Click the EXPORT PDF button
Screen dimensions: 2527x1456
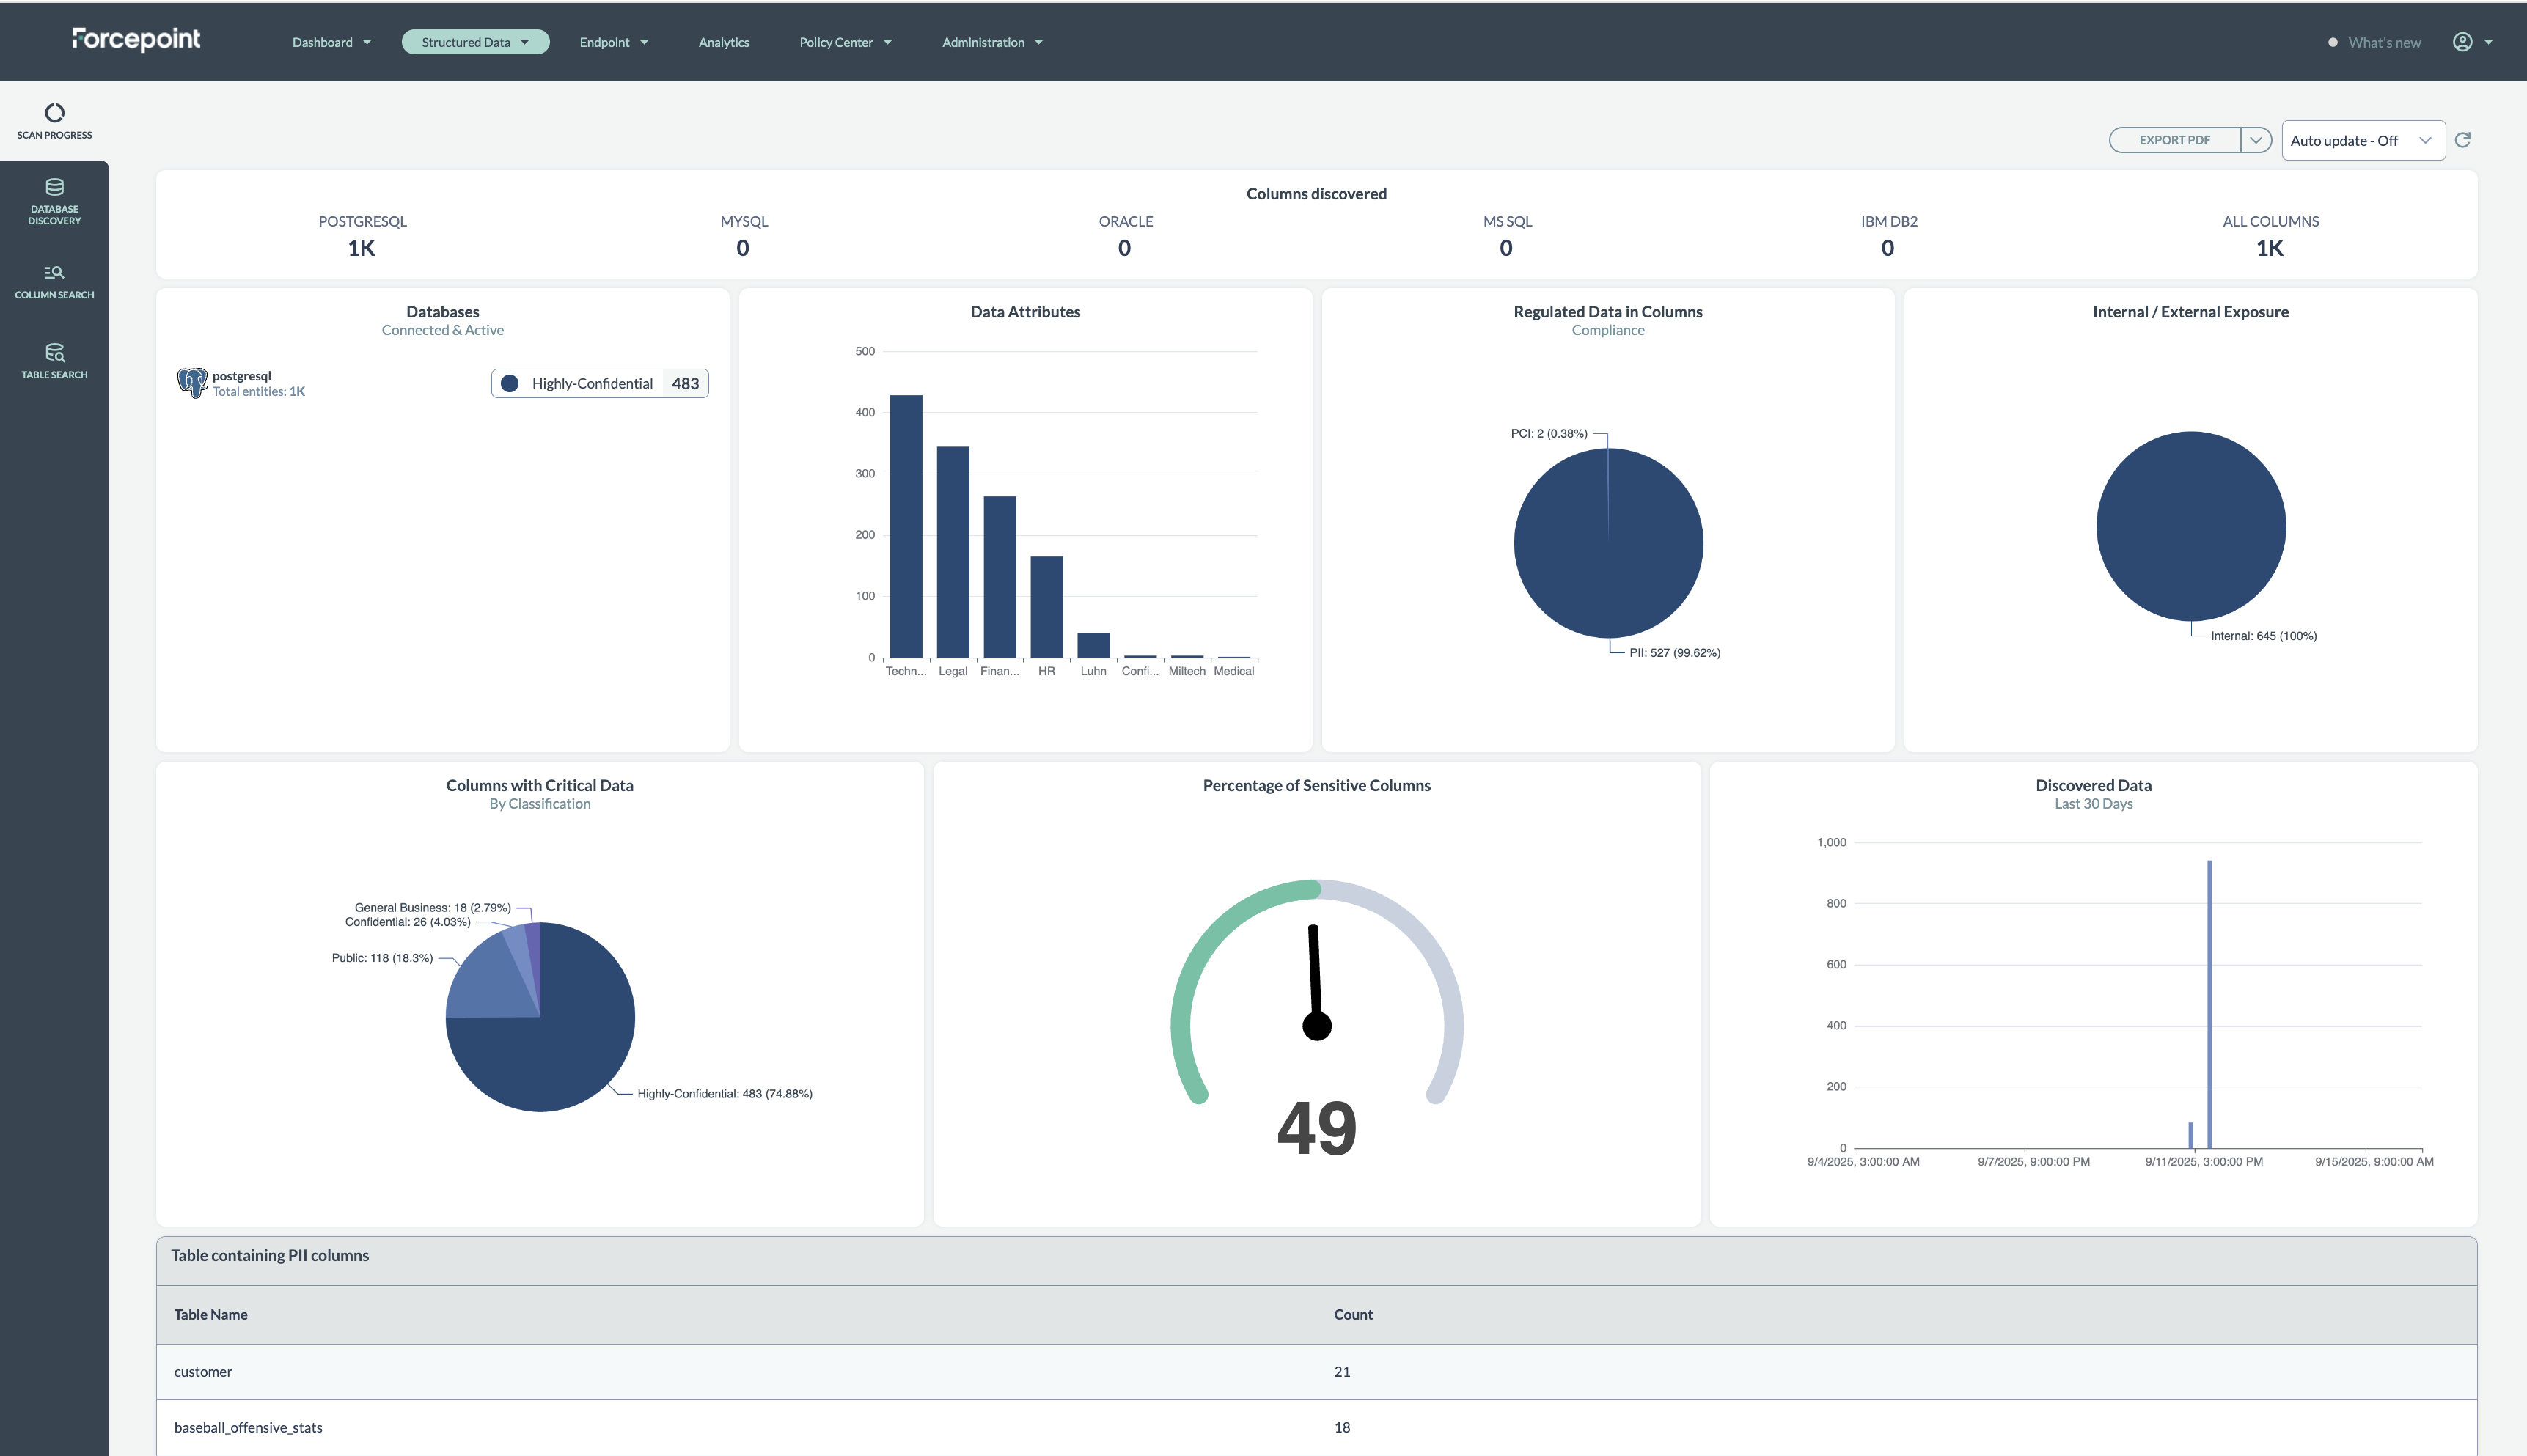(2174, 140)
